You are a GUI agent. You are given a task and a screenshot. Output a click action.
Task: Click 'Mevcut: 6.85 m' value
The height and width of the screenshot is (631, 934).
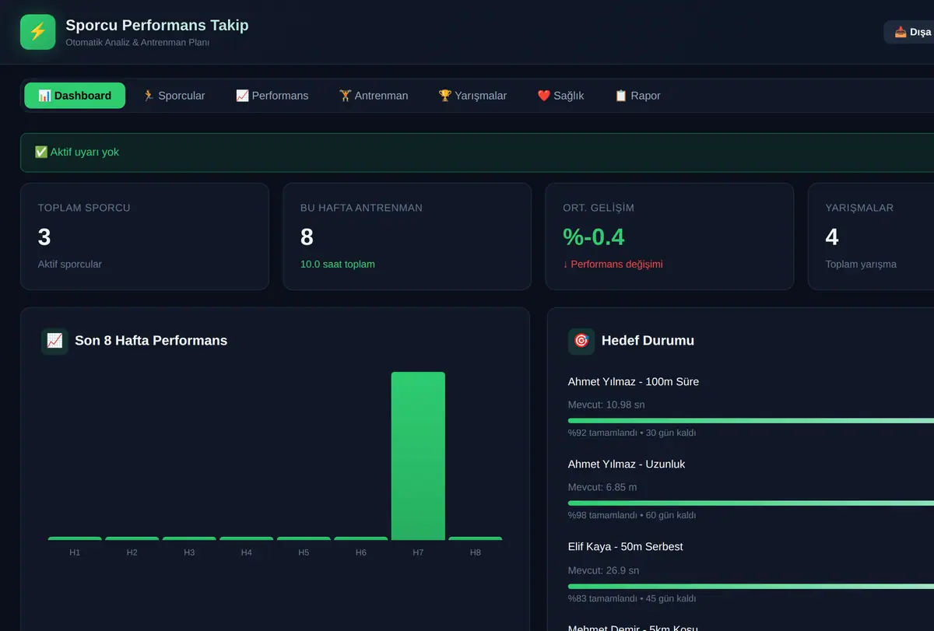click(x=602, y=487)
